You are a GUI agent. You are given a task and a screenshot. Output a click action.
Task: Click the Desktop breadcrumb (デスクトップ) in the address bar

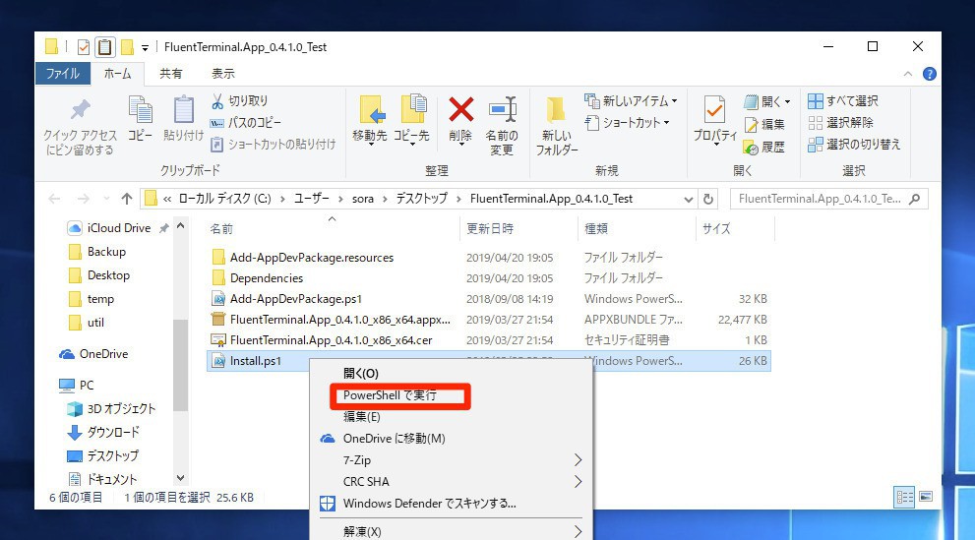(422, 199)
